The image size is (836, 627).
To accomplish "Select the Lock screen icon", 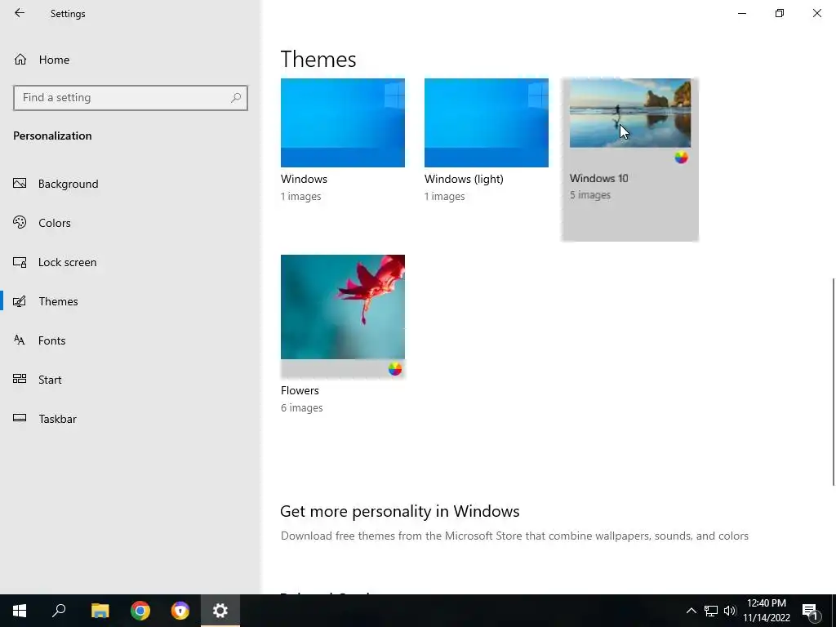I will coord(20,262).
